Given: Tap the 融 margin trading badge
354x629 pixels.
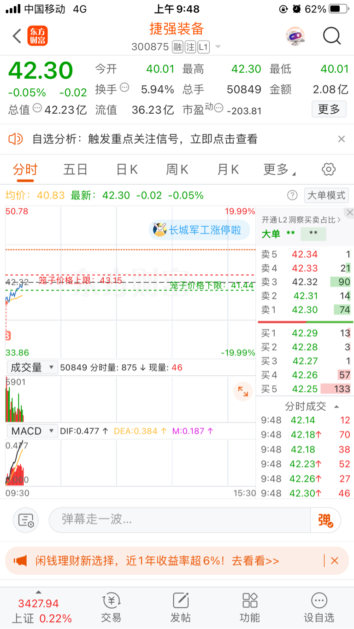Looking at the screenshot, I should pos(177,47).
